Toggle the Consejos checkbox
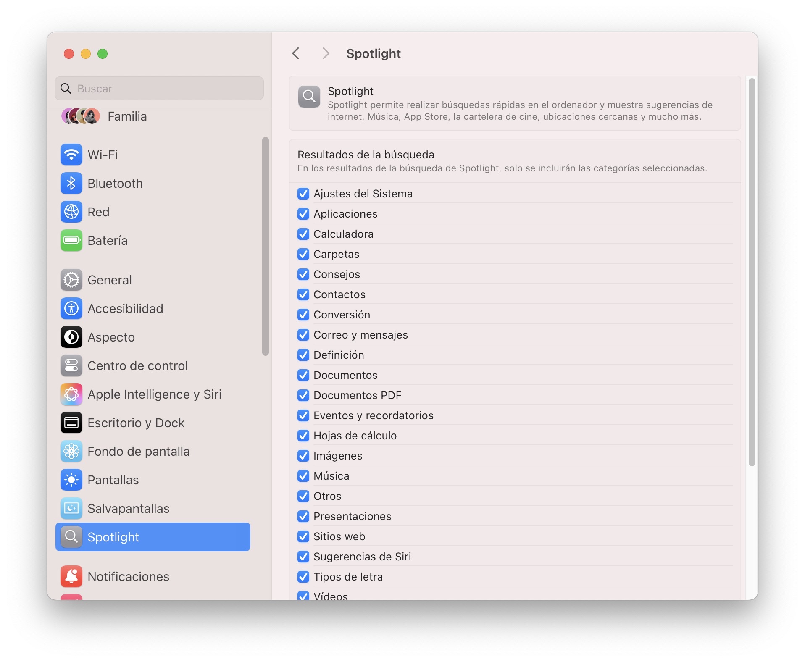805x662 pixels. (x=303, y=274)
